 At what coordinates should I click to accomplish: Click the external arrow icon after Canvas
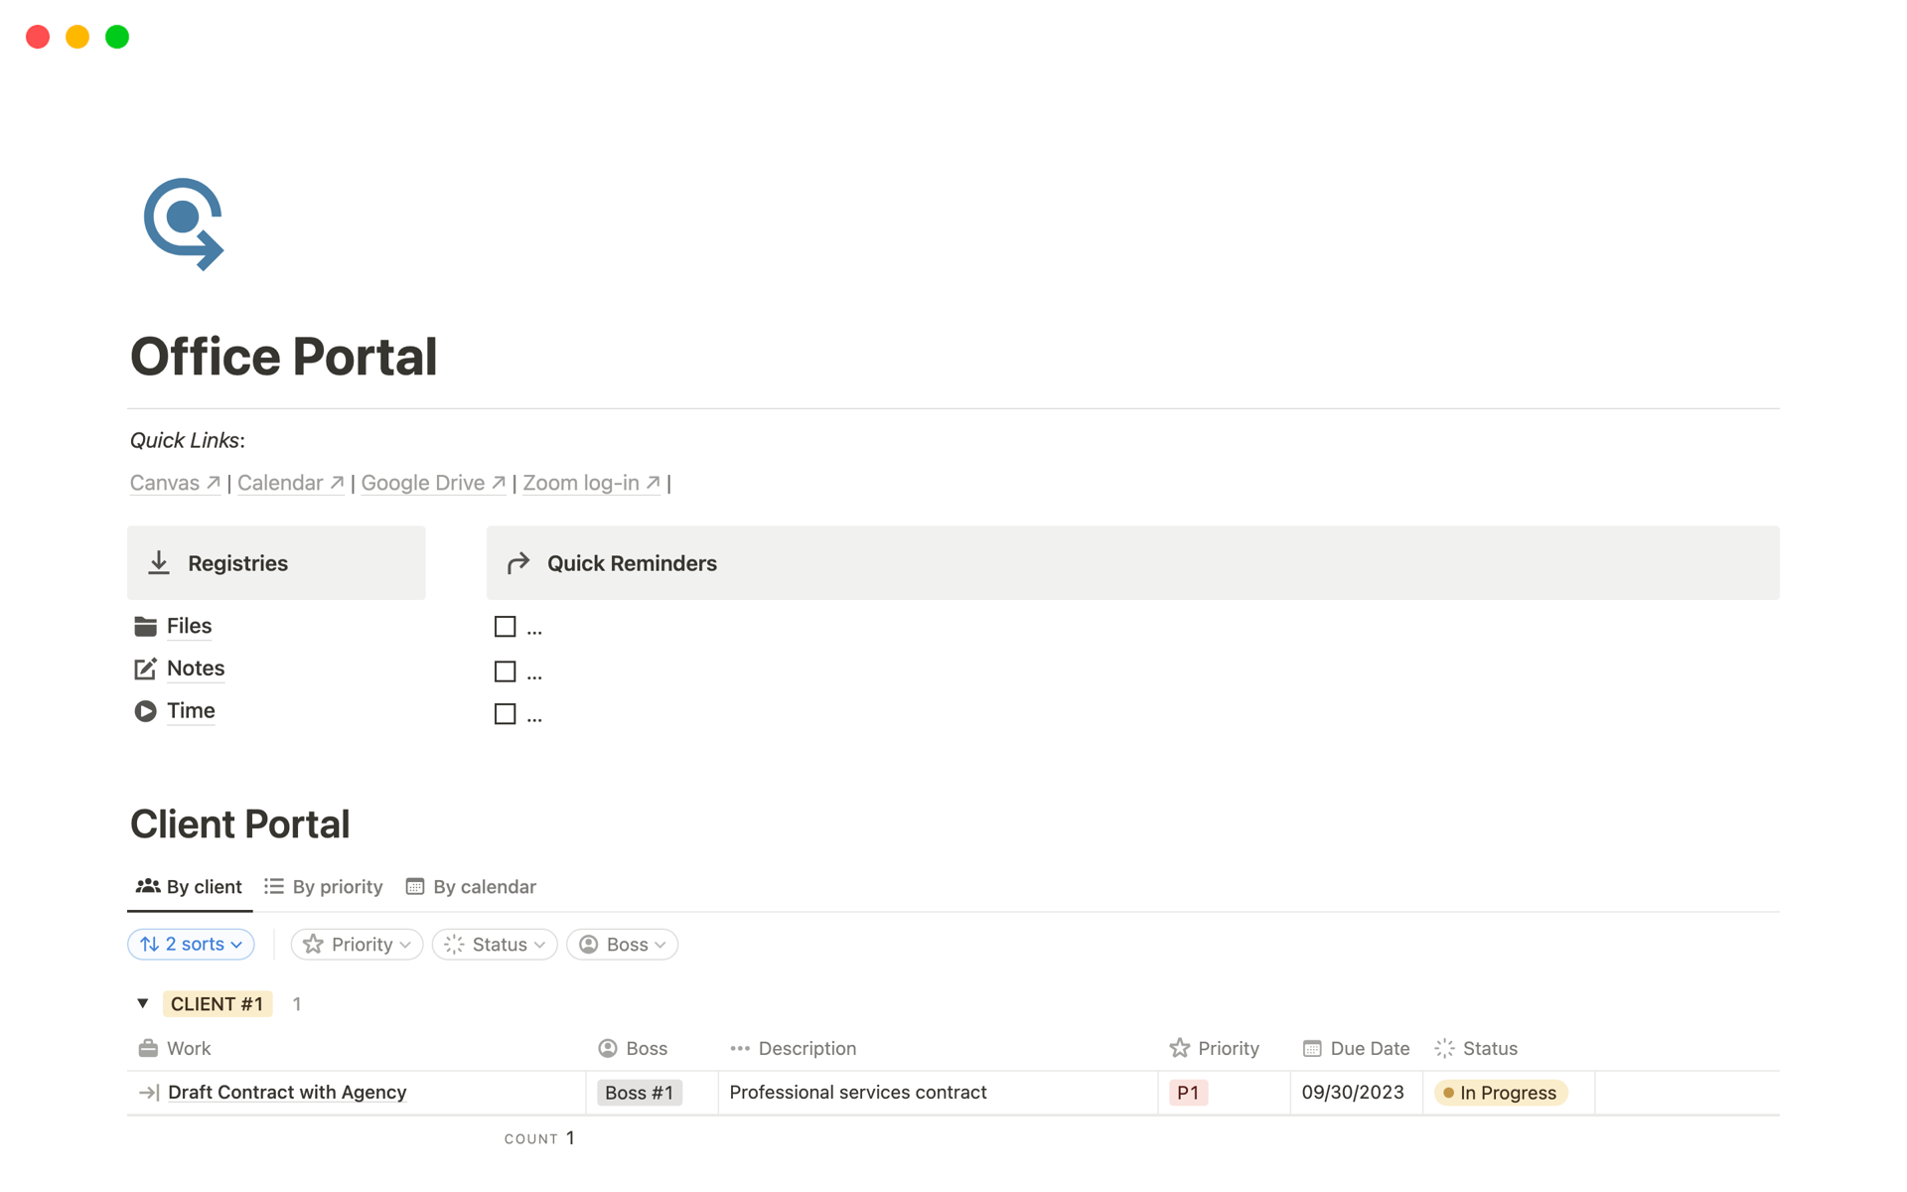[213, 483]
